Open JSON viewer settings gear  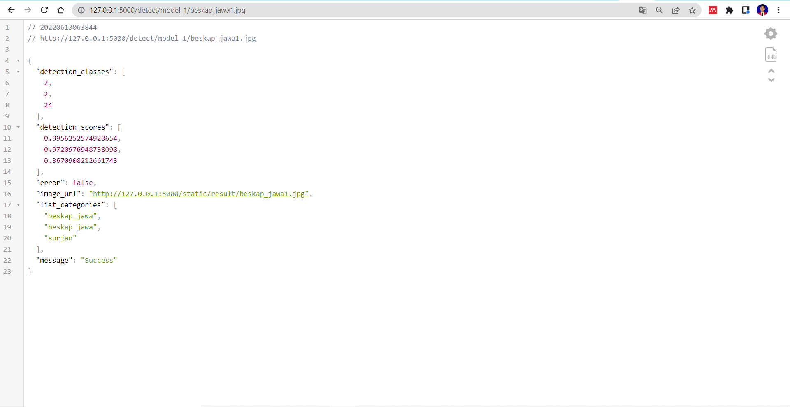point(771,33)
